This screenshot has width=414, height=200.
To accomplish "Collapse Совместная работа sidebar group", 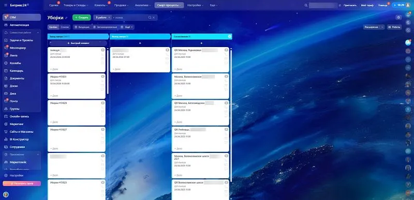I will click(38, 33).
